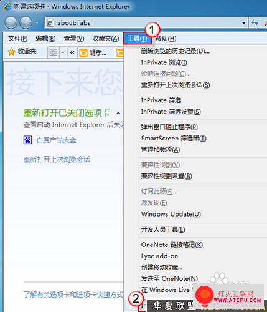Choose InPrivate 浏览(I) from Tools menu
This screenshot has width=267, height=312.
point(164,62)
